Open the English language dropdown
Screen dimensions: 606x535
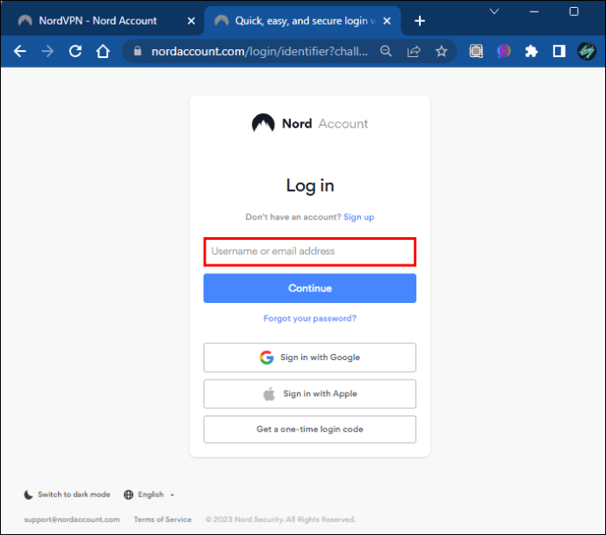[149, 495]
